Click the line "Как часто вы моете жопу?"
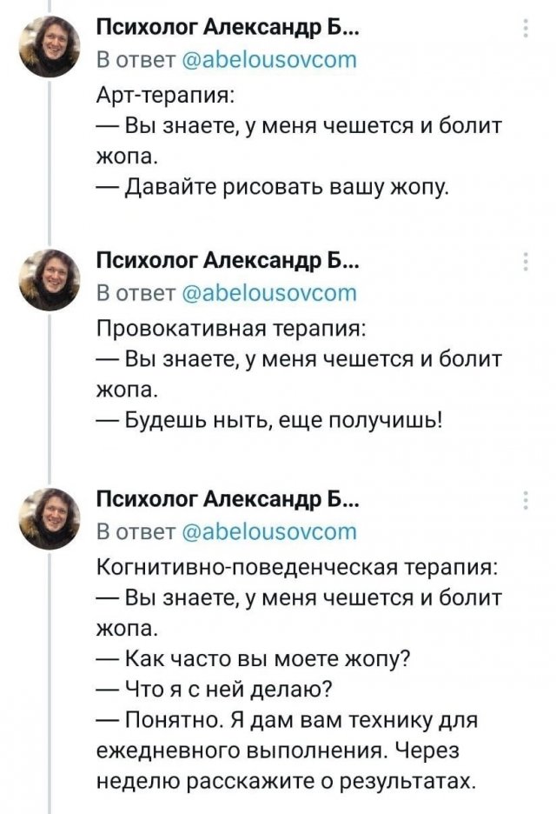Viewport: 556px width, 814px height. click(255, 658)
